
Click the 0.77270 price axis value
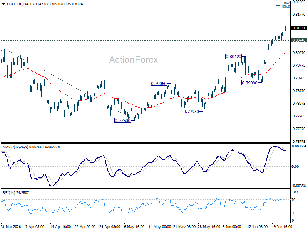pyautogui.click(x=299, y=129)
